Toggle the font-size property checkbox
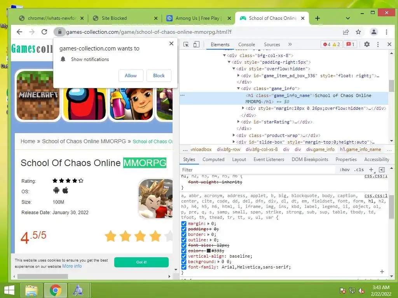Viewport: 398px width, 298px height. pyautogui.click(x=184, y=246)
